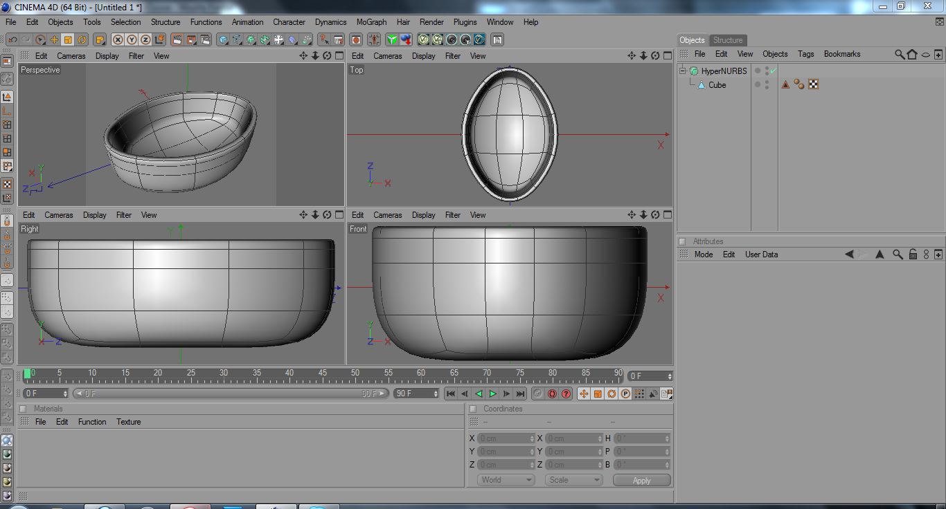The height and width of the screenshot is (509, 946).
Task: Click the record keyframe button
Action: click(538, 394)
